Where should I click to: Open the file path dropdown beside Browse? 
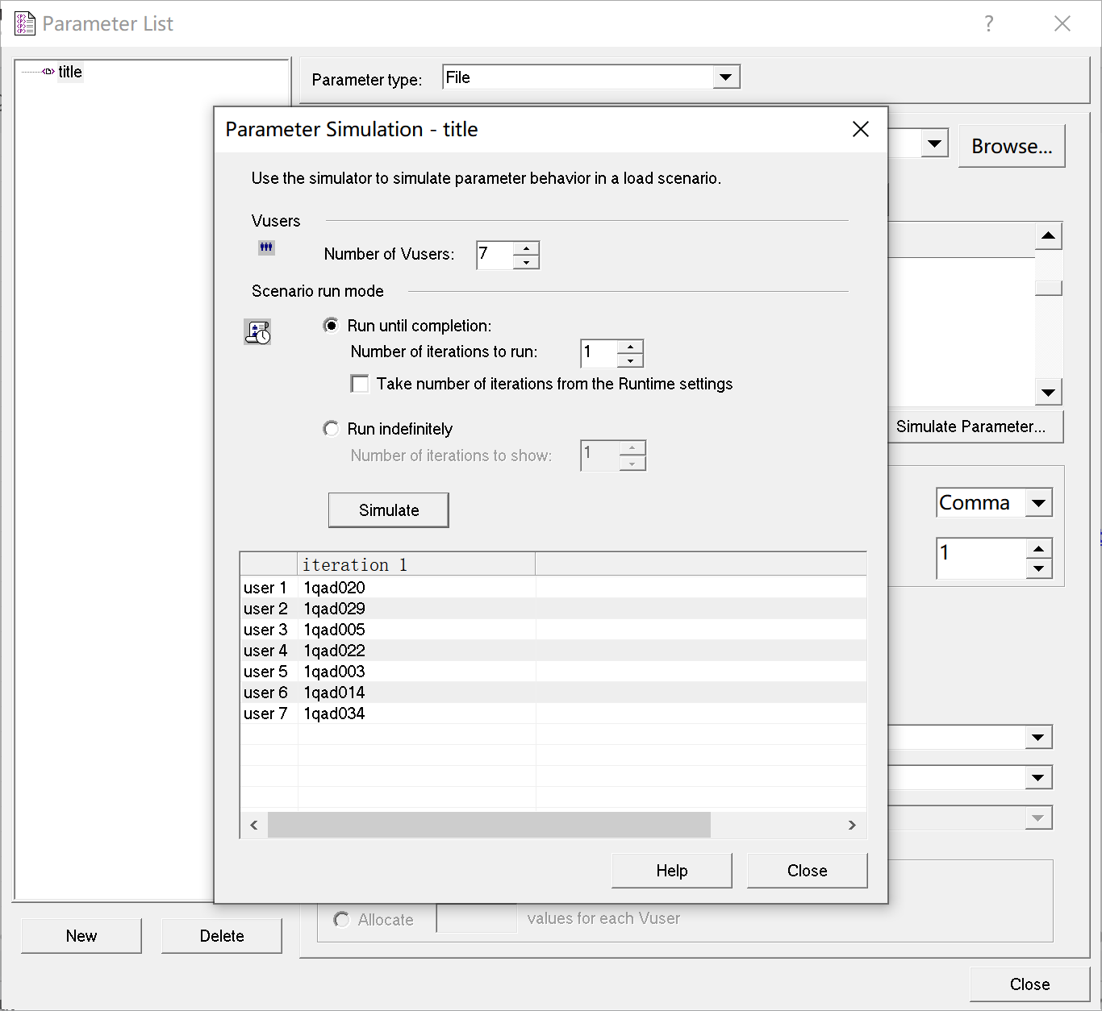pyautogui.click(x=934, y=144)
